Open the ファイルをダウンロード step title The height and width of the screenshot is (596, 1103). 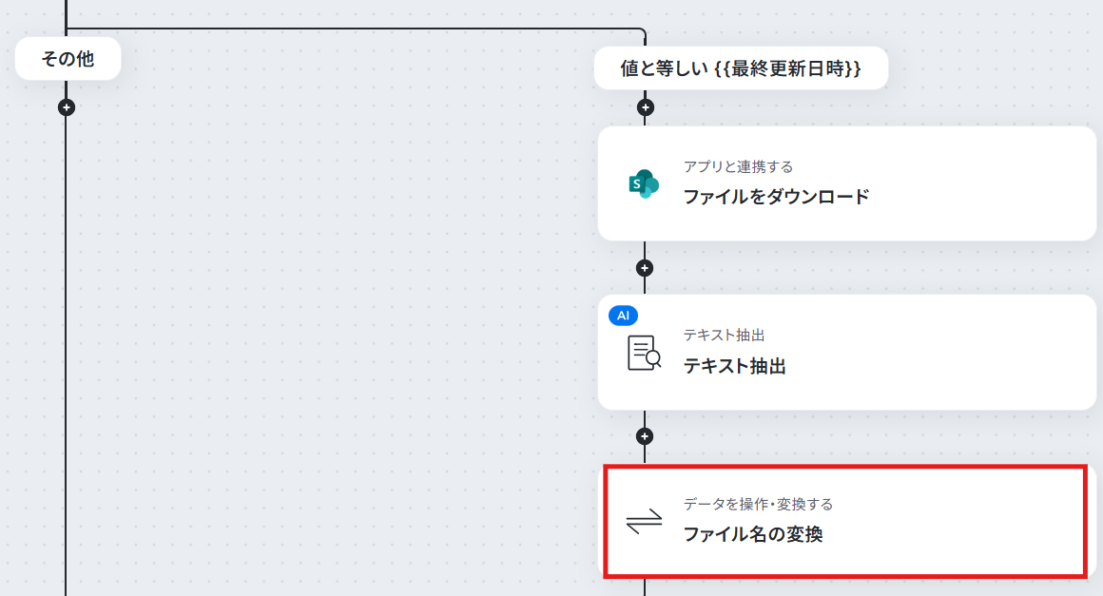click(x=777, y=197)
